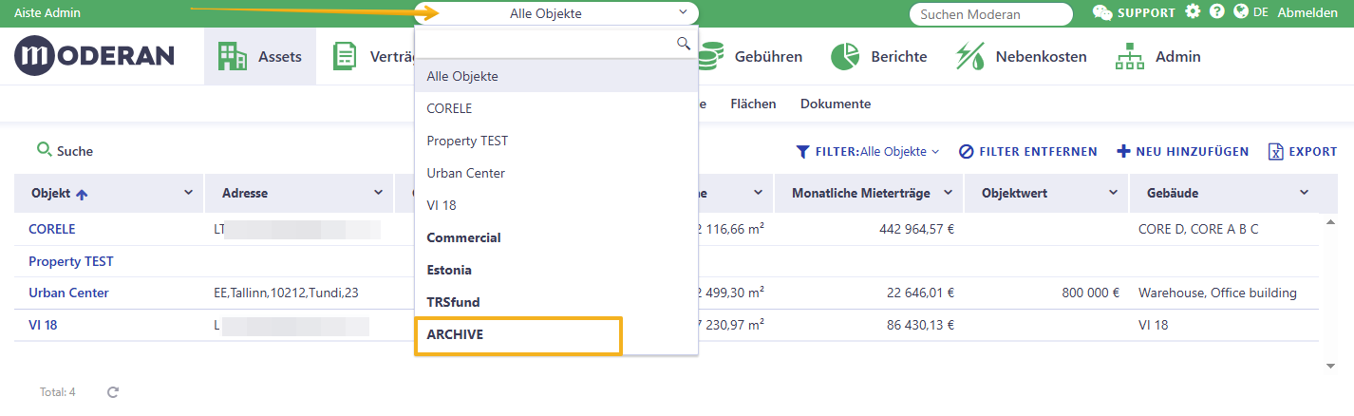
Task: Select the TRSfund group option
Action: [x=556, y=302]
